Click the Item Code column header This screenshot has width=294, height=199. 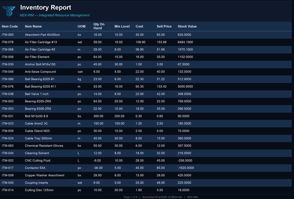(x=10, y=26)
